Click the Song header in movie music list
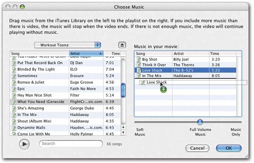This screenshot has height=163, width=254. coord(153,54)
